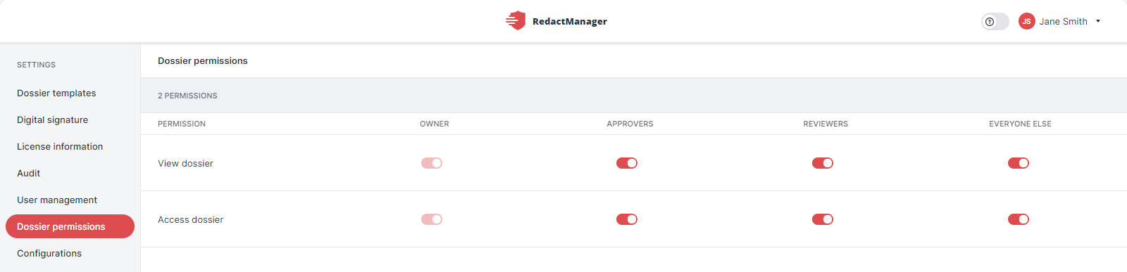This screenshot has width=1127, height=272.
Task: Disable View dossier for Reviewers
Action: click(823, 163)
